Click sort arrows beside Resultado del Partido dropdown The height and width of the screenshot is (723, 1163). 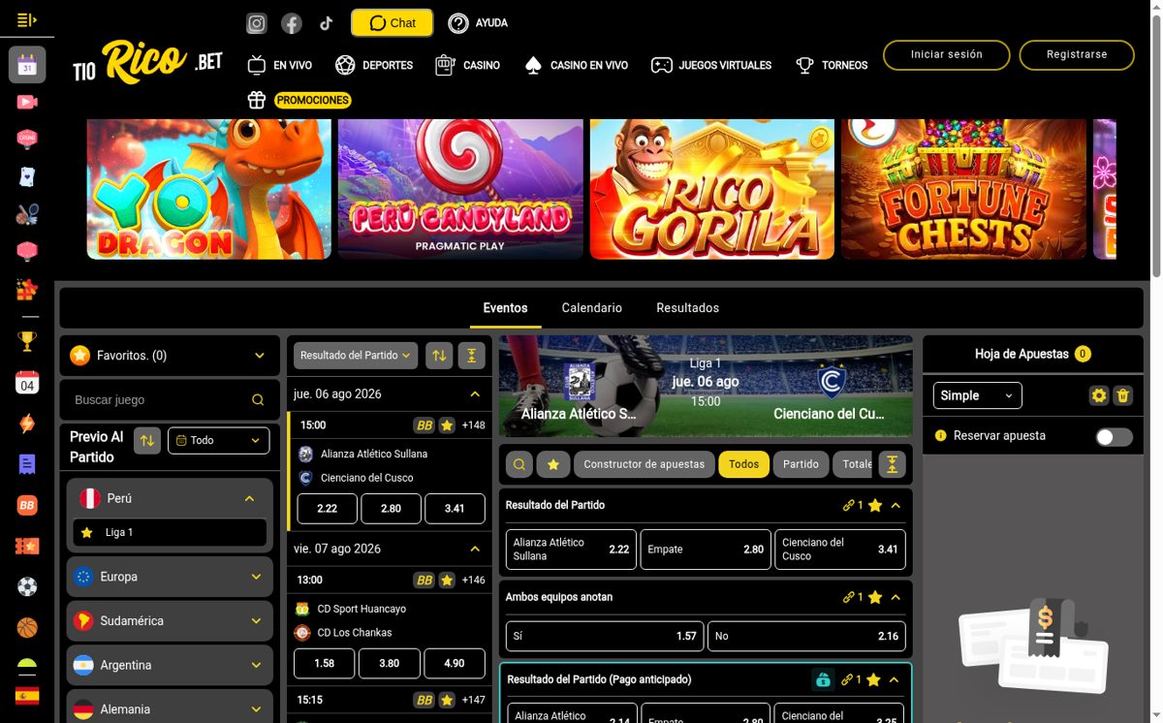pos(439,356)
